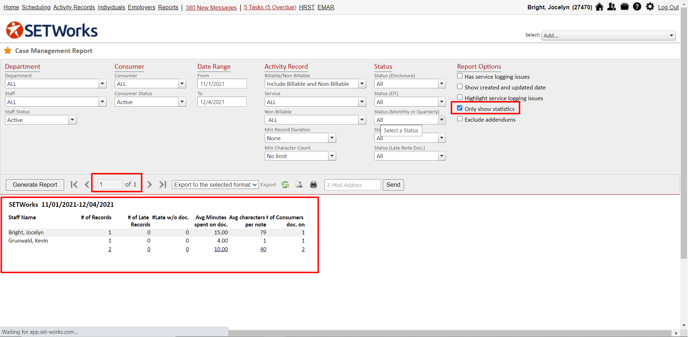Open the help question mark icon

pos(637,7)
